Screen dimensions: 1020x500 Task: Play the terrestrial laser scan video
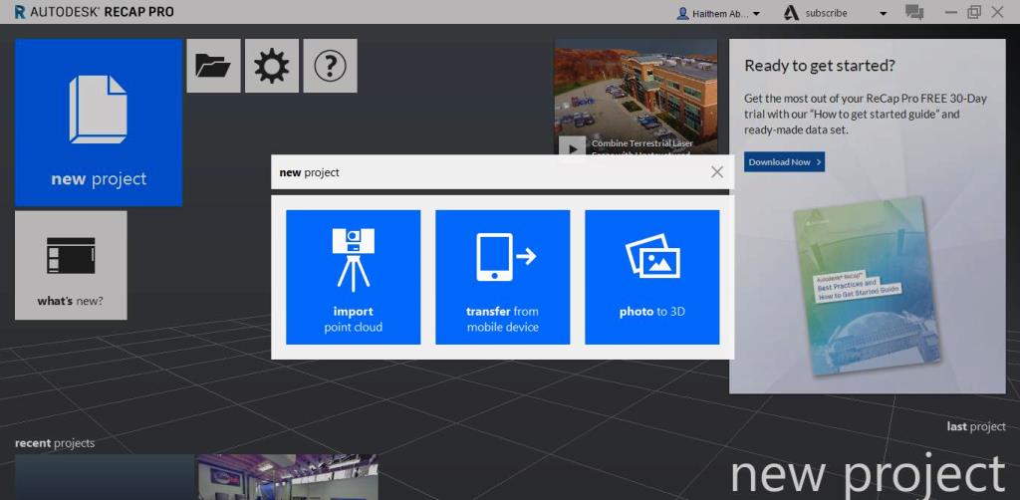click(573, 147)
